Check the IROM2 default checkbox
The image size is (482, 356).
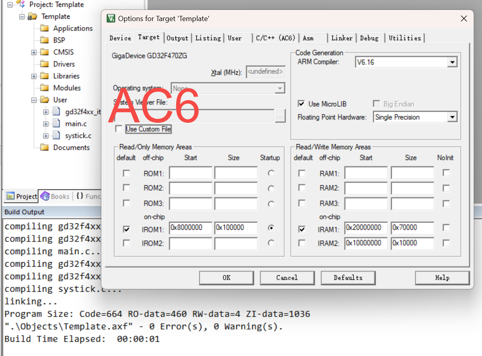coord(126,243)
